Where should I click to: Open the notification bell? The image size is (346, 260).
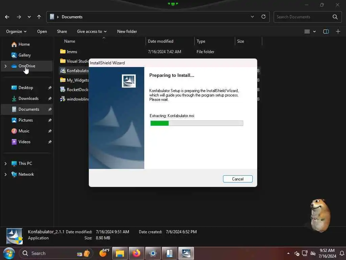(342, 253)
